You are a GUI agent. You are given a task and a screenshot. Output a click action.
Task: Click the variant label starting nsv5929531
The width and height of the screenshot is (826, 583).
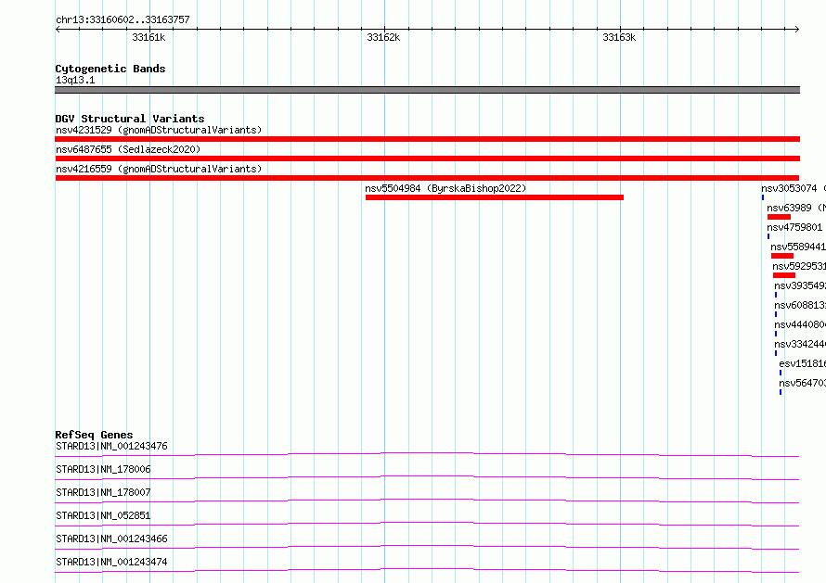[799, 266]
